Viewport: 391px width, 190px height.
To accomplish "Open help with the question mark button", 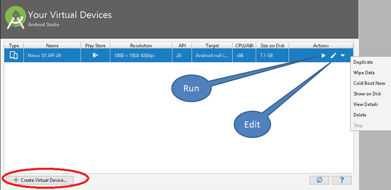I will (x=342, y=180).
